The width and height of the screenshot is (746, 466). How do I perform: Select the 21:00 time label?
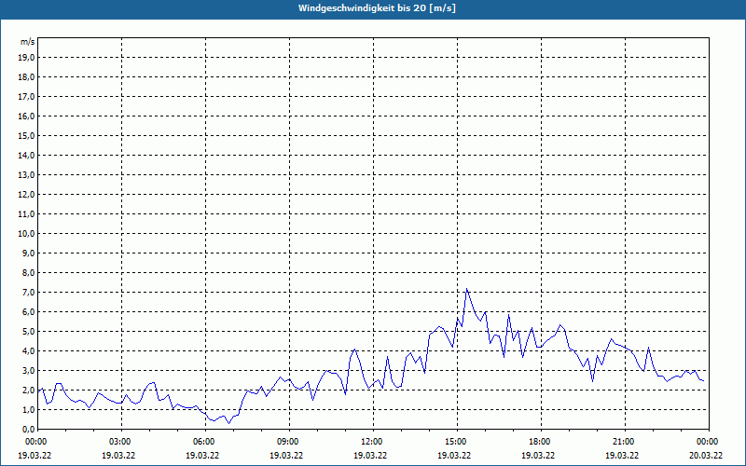click(623, 442)
